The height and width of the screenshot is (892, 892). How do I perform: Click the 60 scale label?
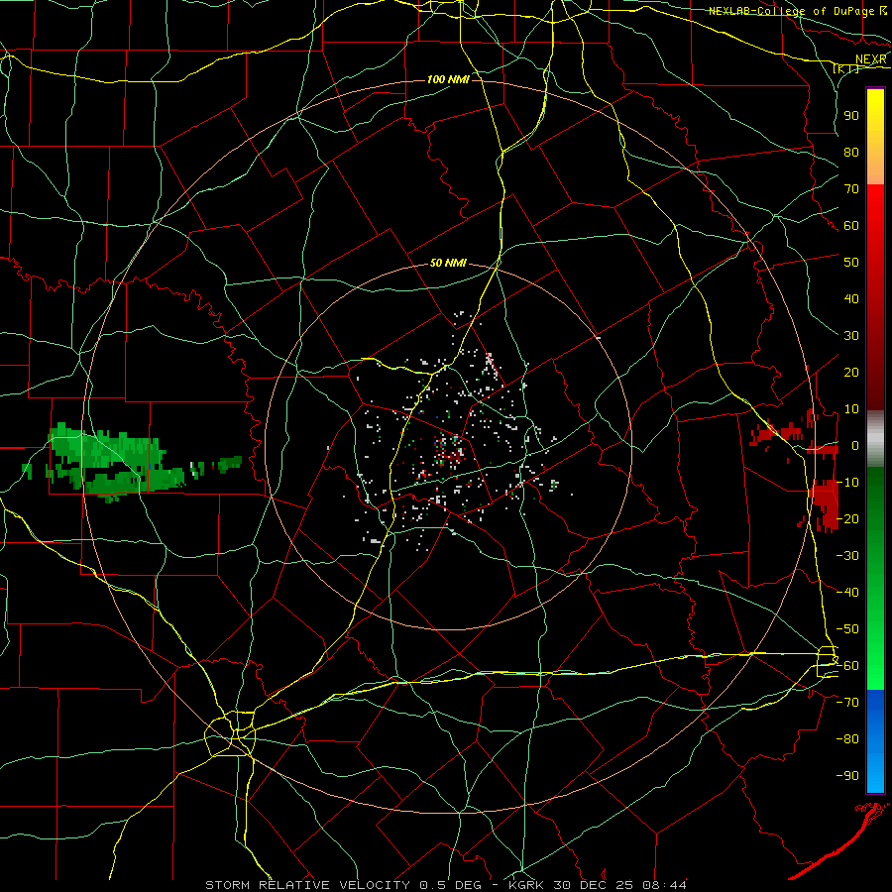(x=851, y=226)
